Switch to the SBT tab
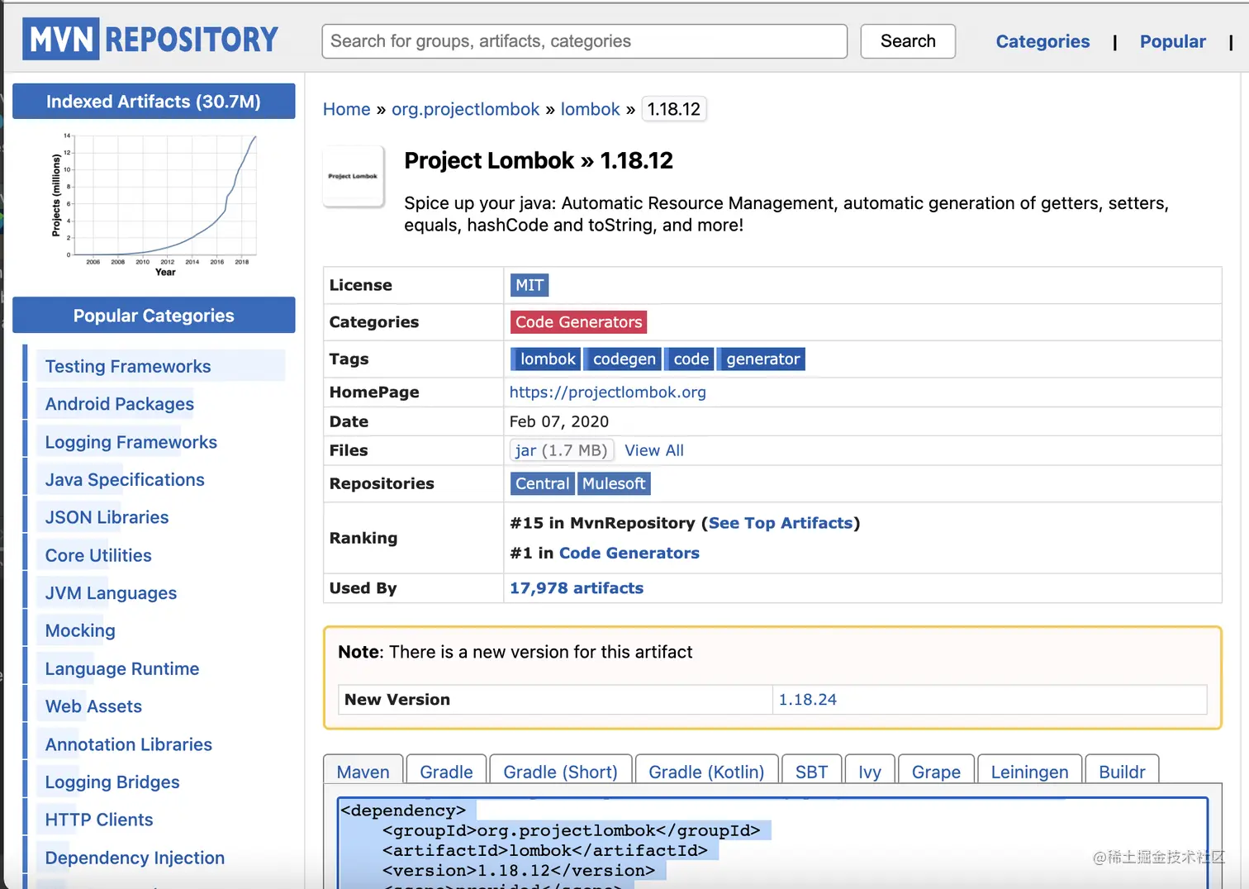 [812, 769]
